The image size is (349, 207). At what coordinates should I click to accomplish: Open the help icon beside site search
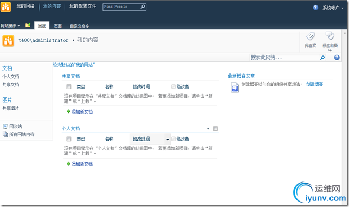(x=337, y=58)
